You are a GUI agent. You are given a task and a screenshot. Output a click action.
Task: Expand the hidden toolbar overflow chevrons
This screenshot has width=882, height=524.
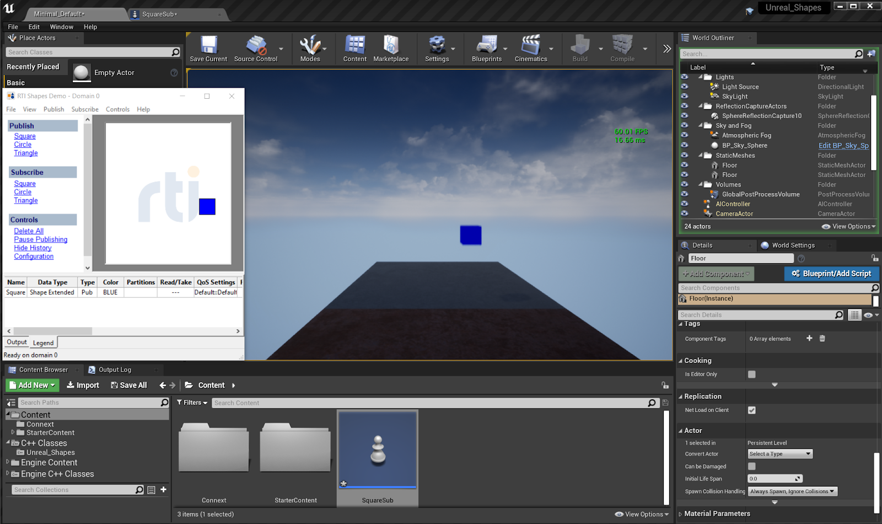[667, 49]
